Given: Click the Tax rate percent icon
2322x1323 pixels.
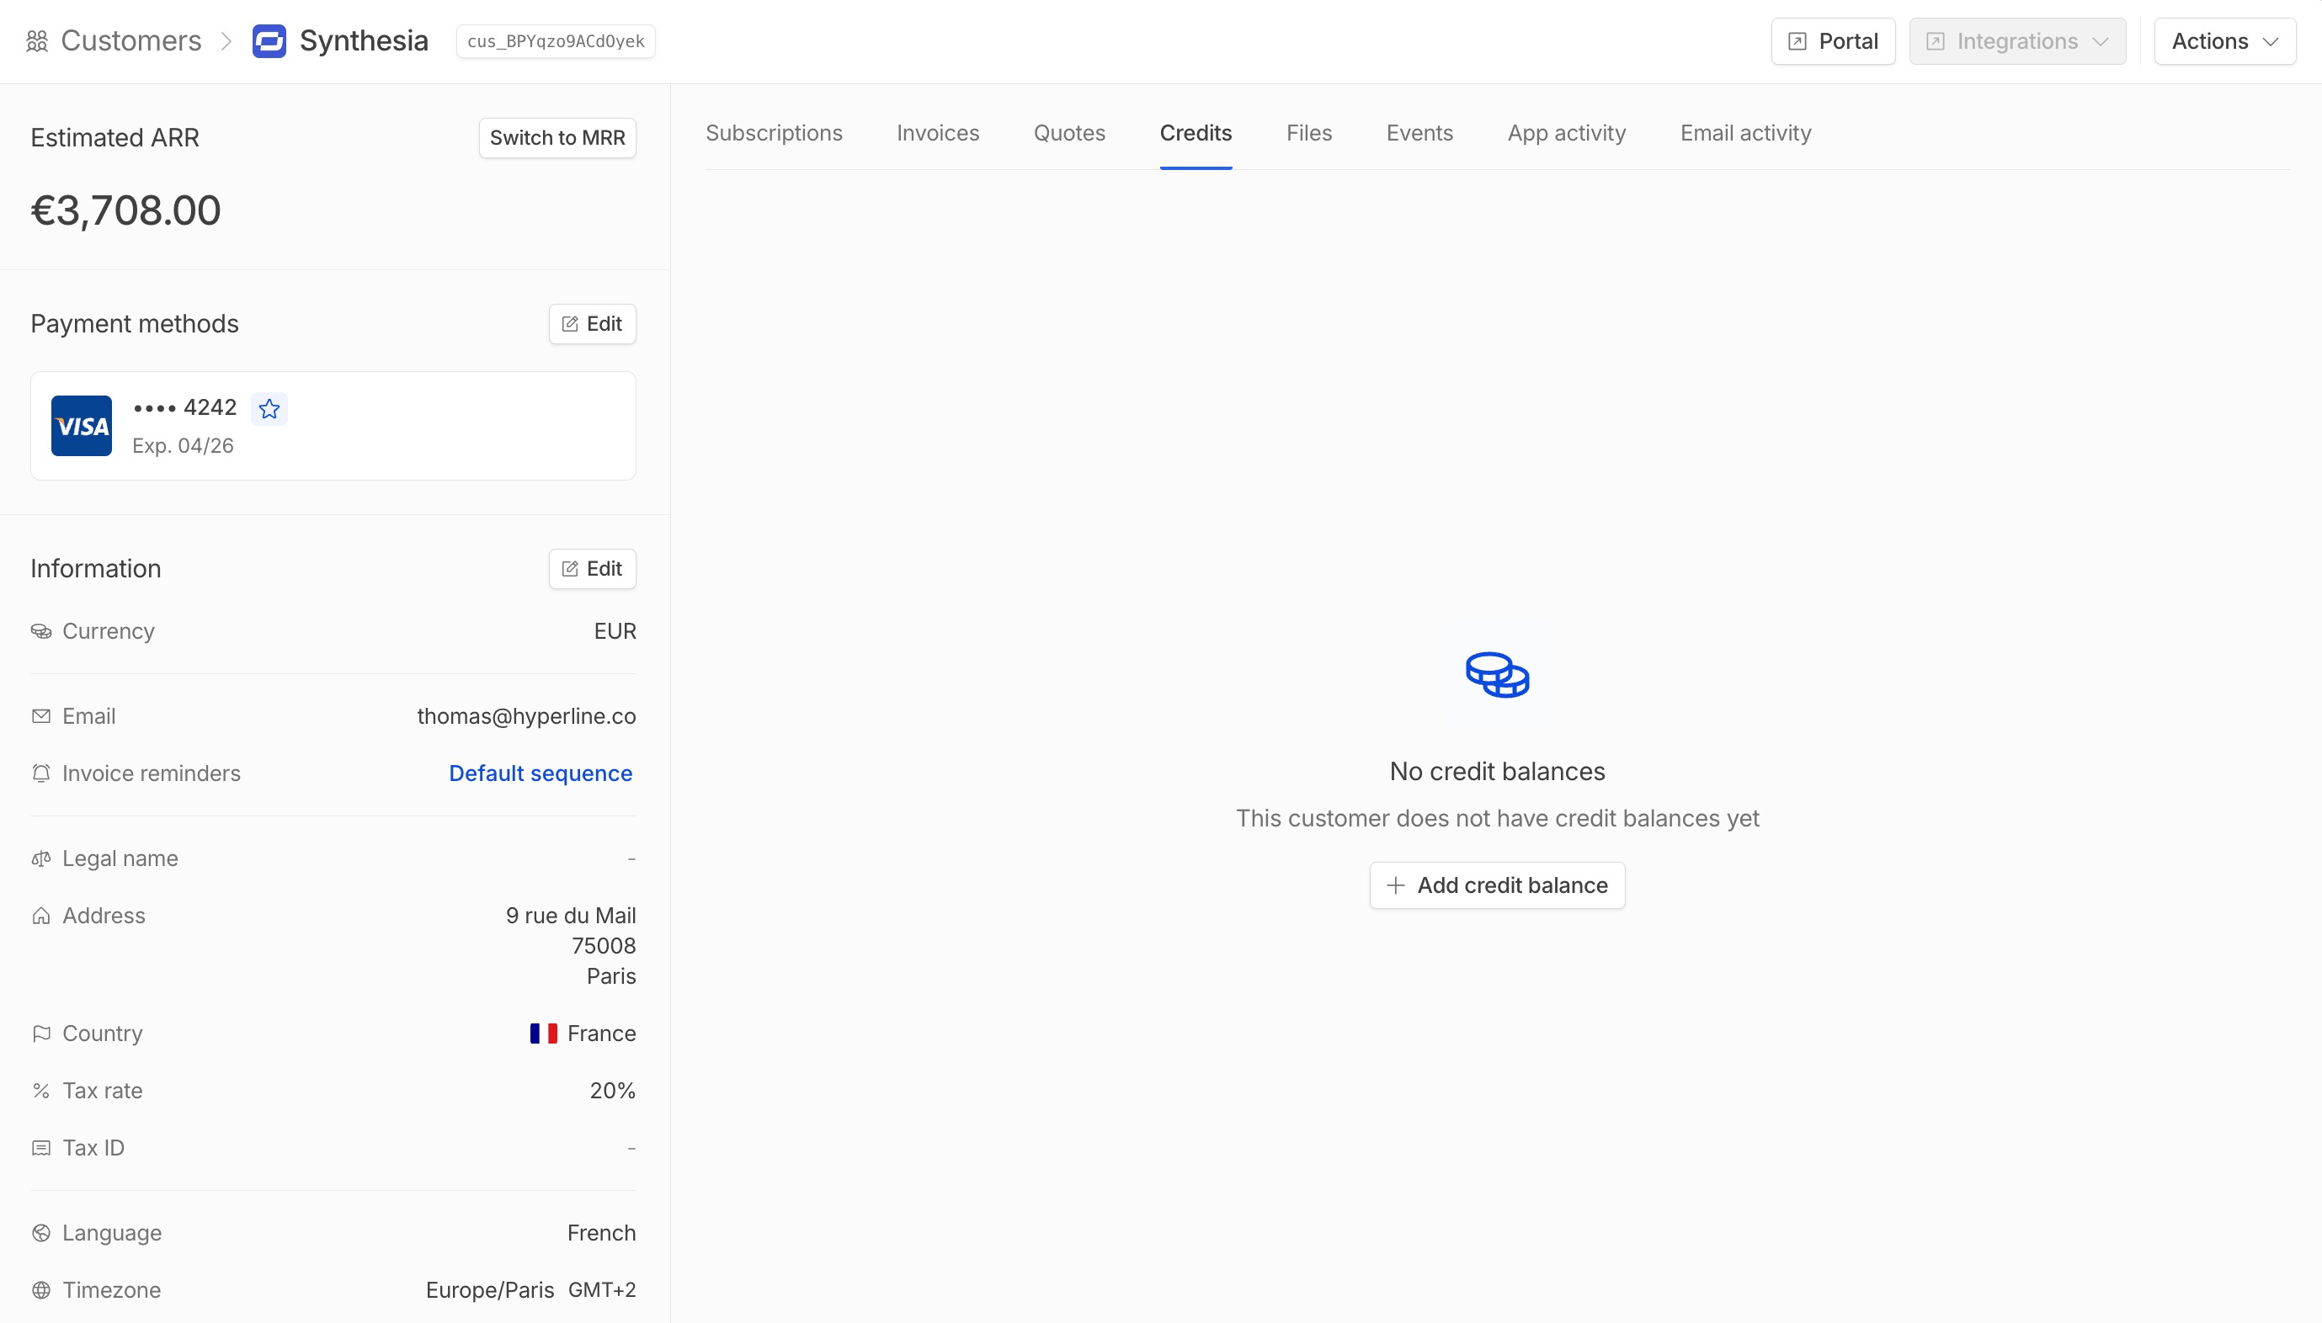Looking at the screenshot, I should click(x=41, y=1091).
